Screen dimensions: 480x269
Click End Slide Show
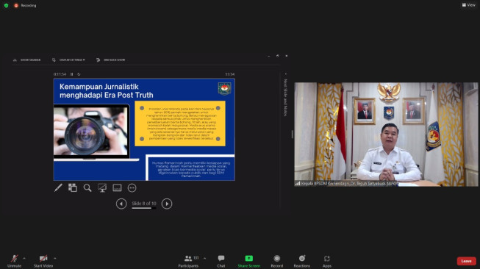[110, 60]
